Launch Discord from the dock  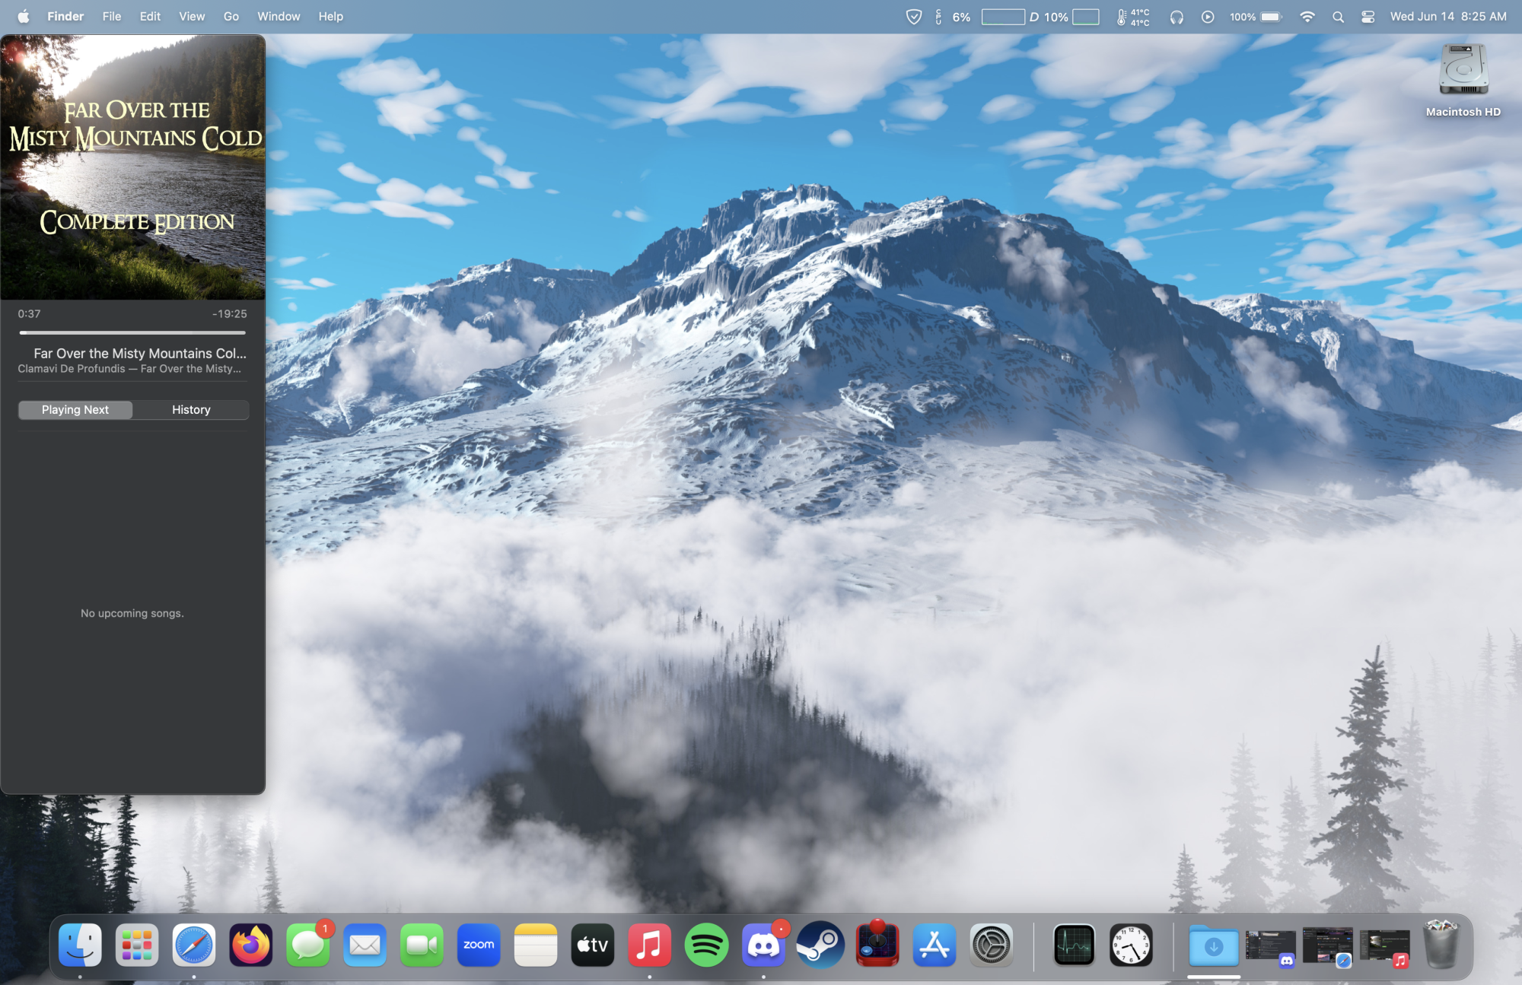point(763,945)
